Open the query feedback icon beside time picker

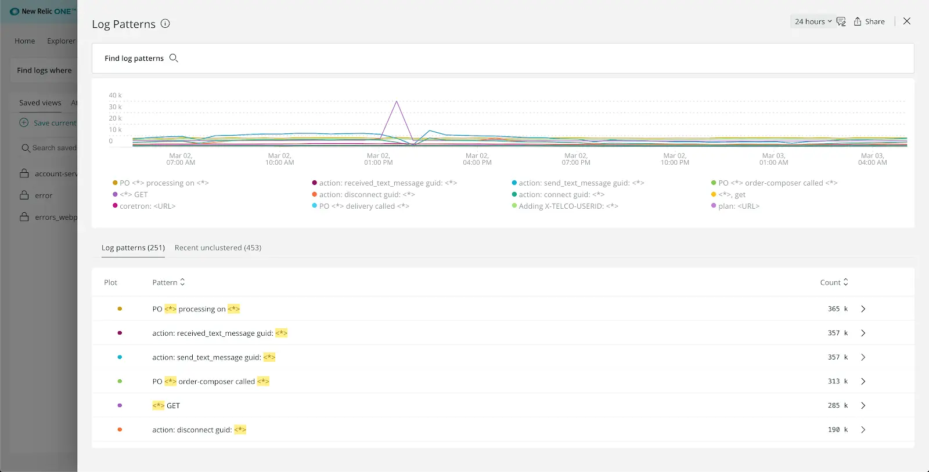tap(841, 21)
